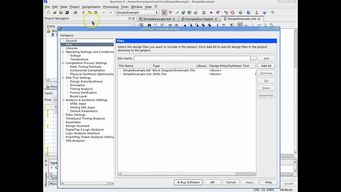341x192 pixels.
Task: Click the OK button
Action: 212,182
